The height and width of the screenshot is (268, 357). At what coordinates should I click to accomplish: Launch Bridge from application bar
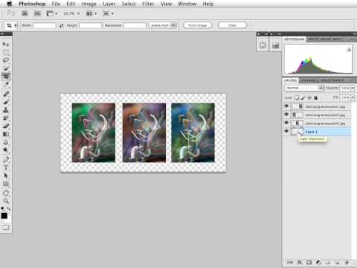coord(25,13)
